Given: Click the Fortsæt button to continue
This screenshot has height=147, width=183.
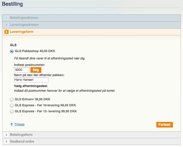Looking at the screenshot, I should 164,125.
